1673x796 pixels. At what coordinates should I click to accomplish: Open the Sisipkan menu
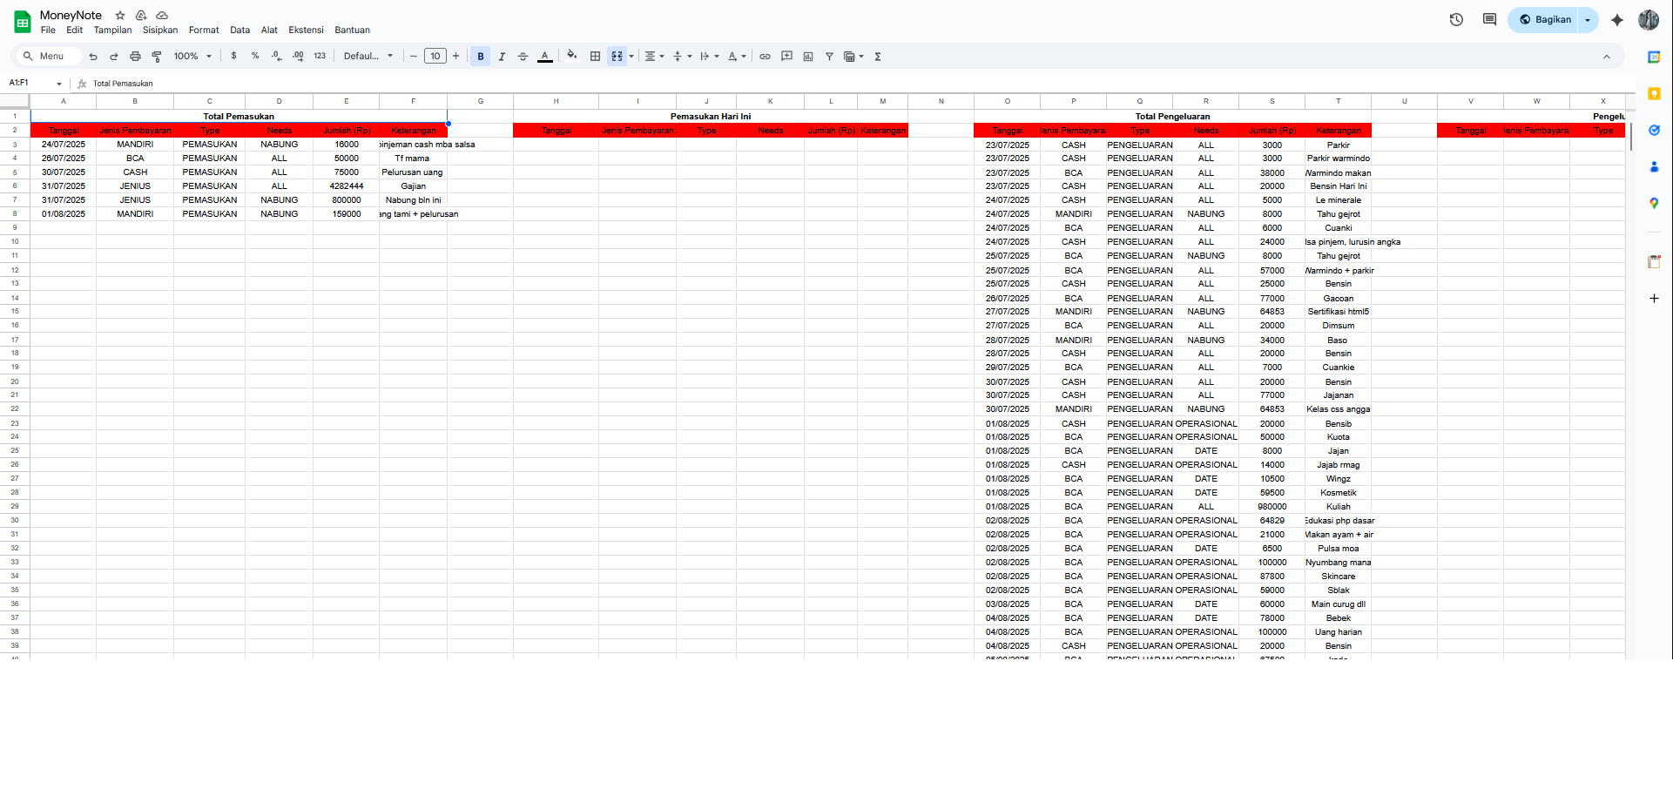[x=160, y=30]
